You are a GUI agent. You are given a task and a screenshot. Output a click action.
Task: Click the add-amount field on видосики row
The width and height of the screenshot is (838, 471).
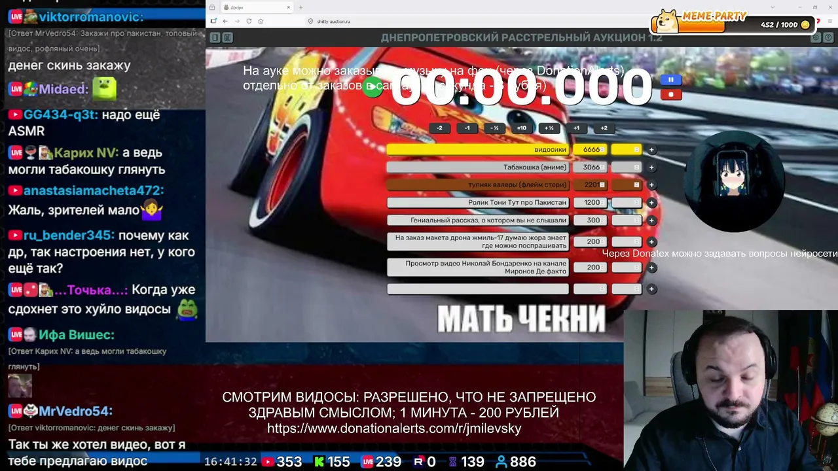(x=627, y=150)
